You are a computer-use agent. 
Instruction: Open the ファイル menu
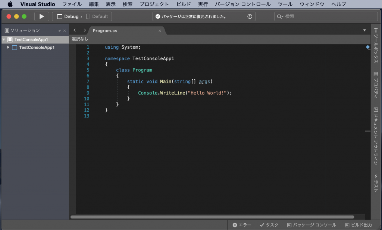[x=72, y=4]
